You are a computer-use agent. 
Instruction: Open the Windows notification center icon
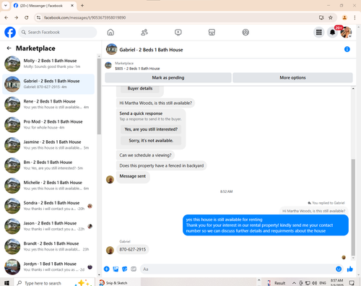352,283
